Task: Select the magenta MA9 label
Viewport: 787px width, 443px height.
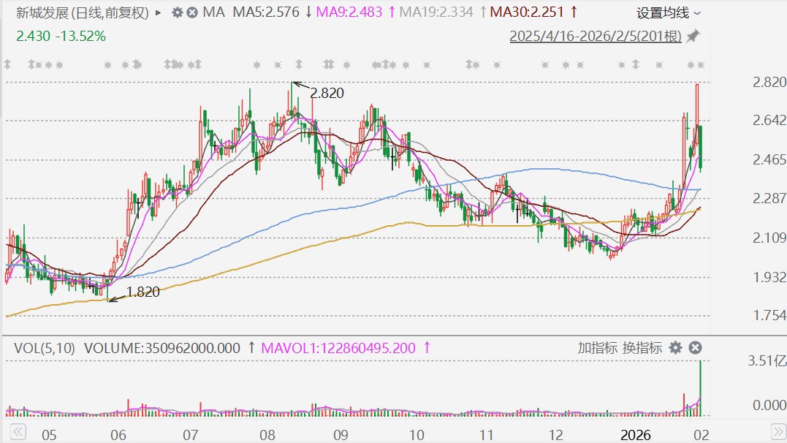Action: (x=352, y=12)
